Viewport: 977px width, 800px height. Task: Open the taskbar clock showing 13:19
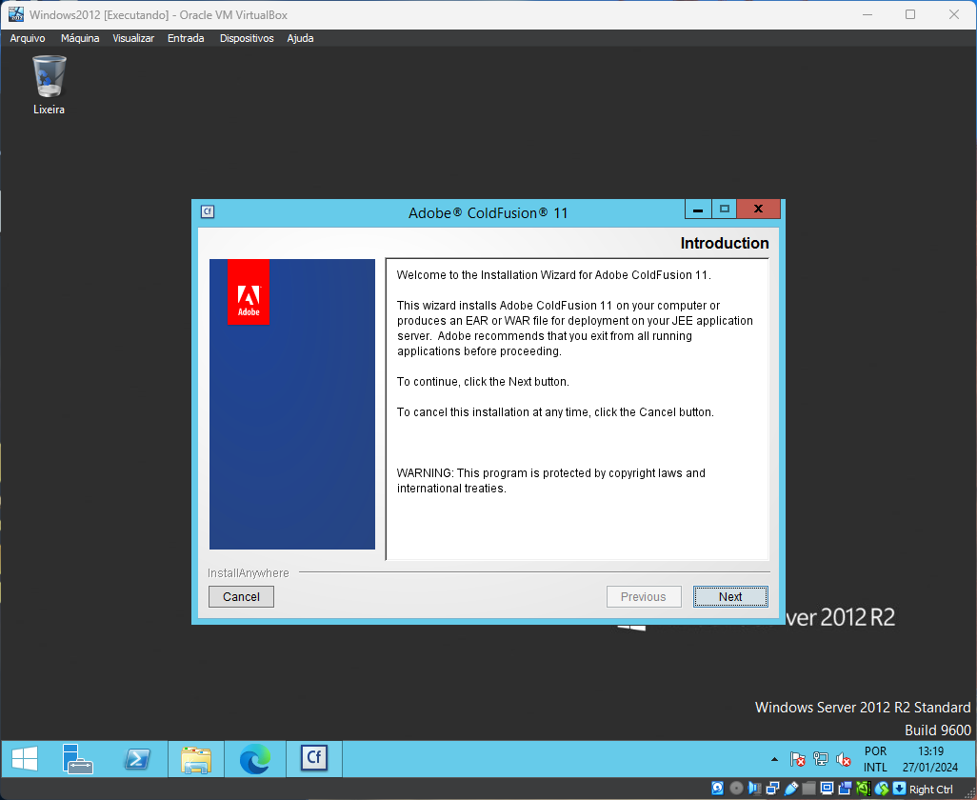930,759
